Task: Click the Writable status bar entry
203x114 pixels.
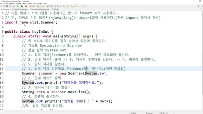Action: 134,113
